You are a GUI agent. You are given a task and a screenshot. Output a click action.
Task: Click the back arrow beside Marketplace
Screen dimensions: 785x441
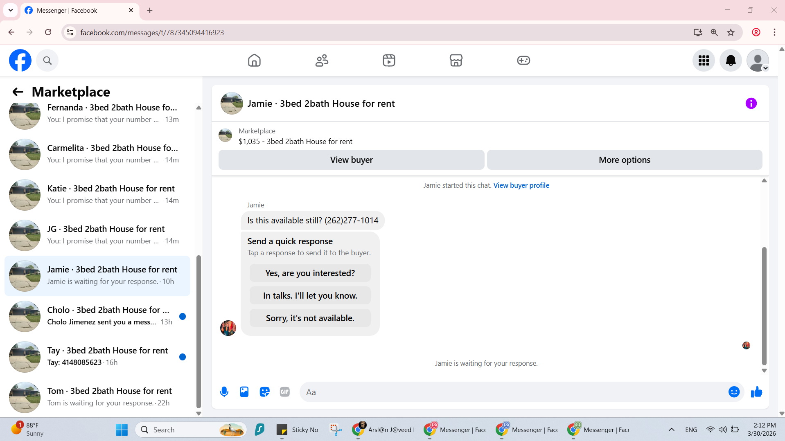(x=18, y=92)
